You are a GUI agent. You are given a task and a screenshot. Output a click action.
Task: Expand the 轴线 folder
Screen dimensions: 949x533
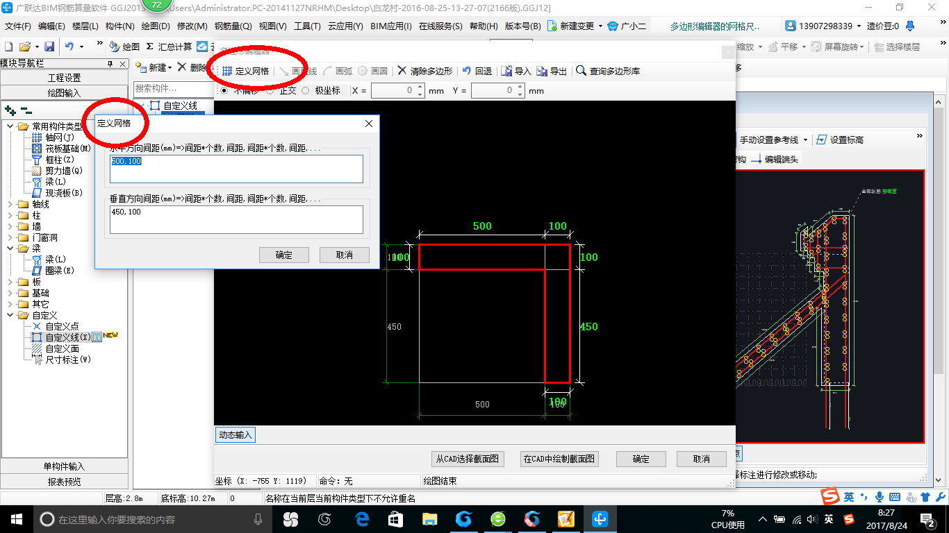click(10, 204)
